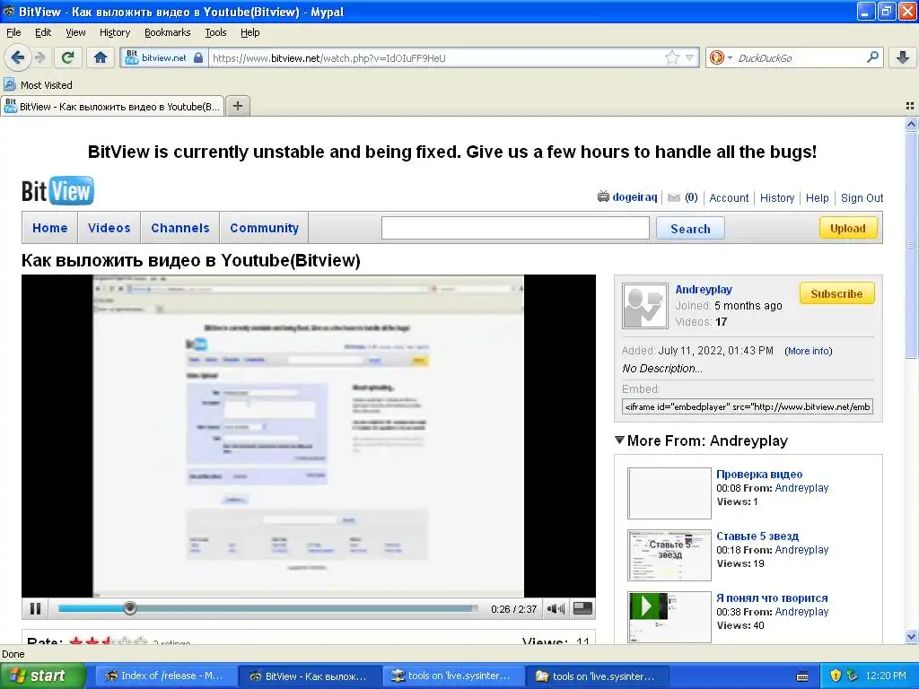Screen dimensions: 919x689
Task: Open the URL history dropdown arrow
Action: (x=690, y=57)
